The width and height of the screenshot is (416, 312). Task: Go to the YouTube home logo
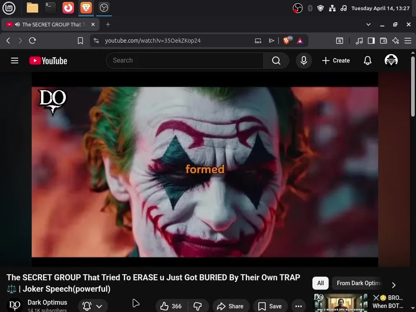click(48, 61)
